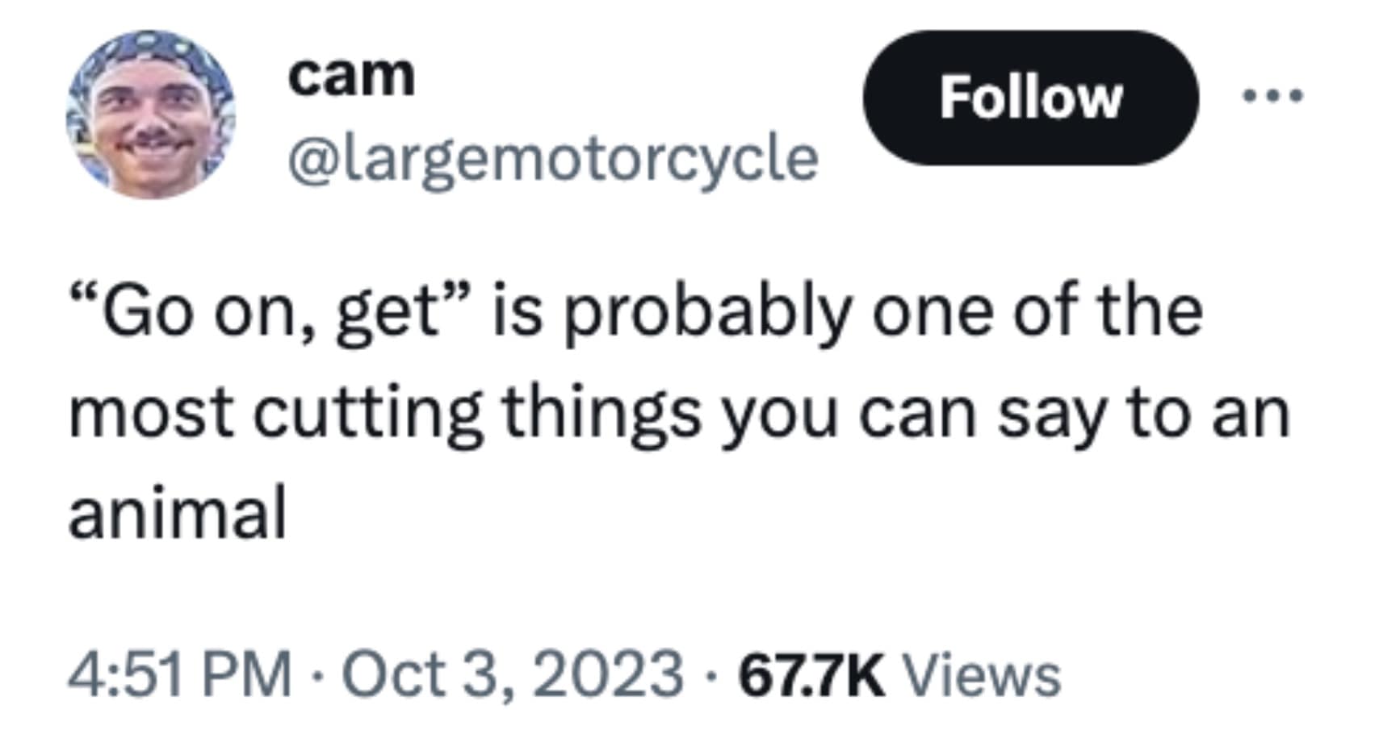Click the word "you" in the tweet

778,413
